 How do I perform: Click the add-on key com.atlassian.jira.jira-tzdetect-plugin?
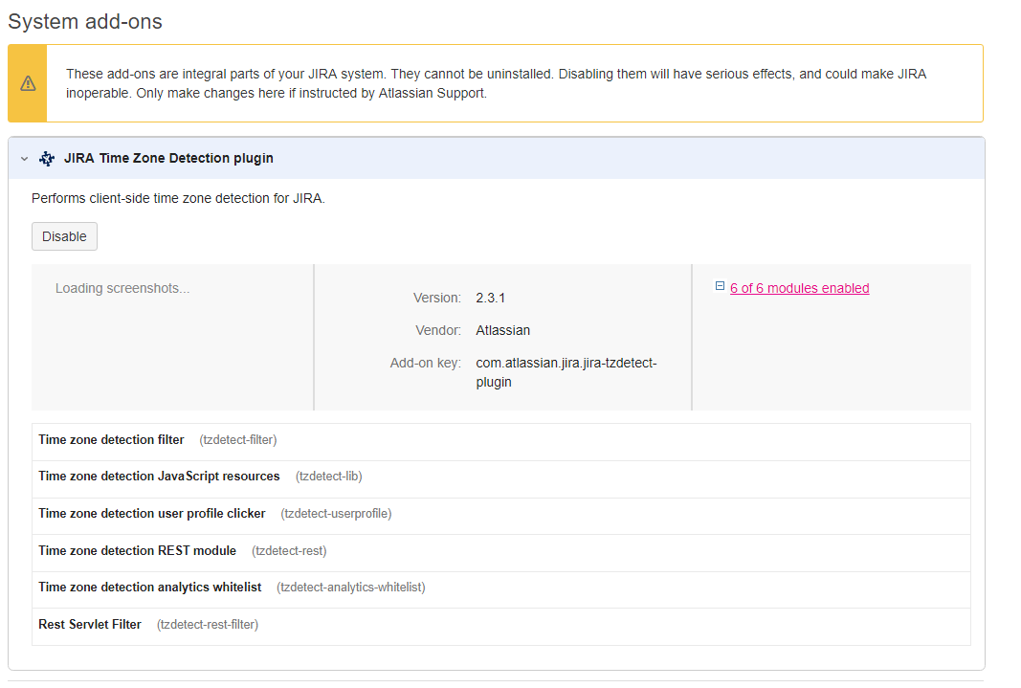coord(566,372)
